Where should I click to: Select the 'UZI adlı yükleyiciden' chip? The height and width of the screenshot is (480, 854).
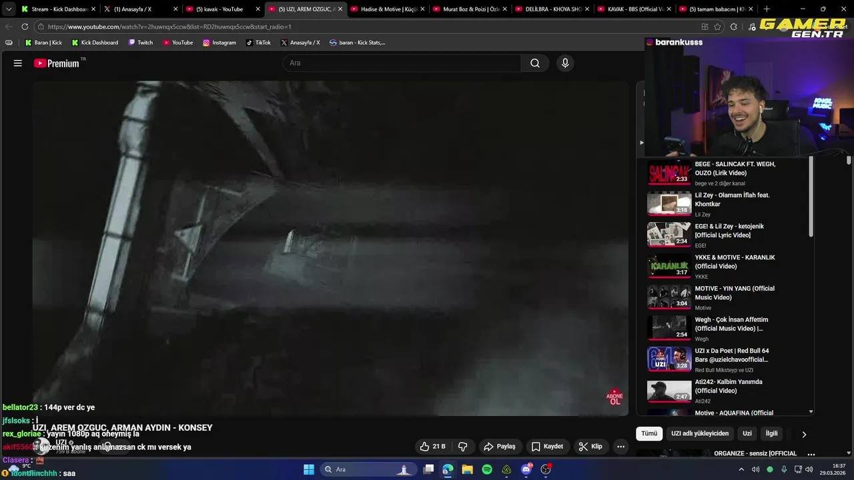click(700, 433)
